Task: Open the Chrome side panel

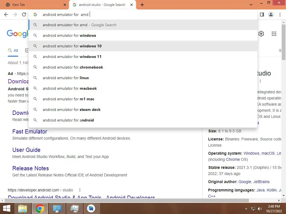Action: [262, 14]
